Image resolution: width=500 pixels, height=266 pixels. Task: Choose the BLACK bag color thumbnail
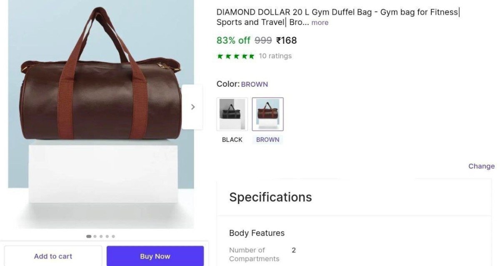[232, 114]
